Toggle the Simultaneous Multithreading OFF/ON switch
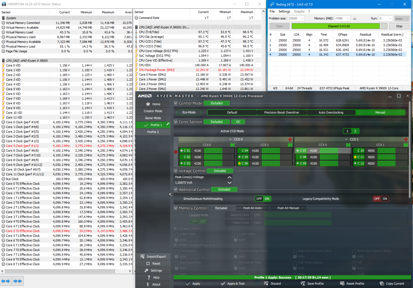Image resolution: width=413 pixels, height=288 pixels. pos(263,199)
